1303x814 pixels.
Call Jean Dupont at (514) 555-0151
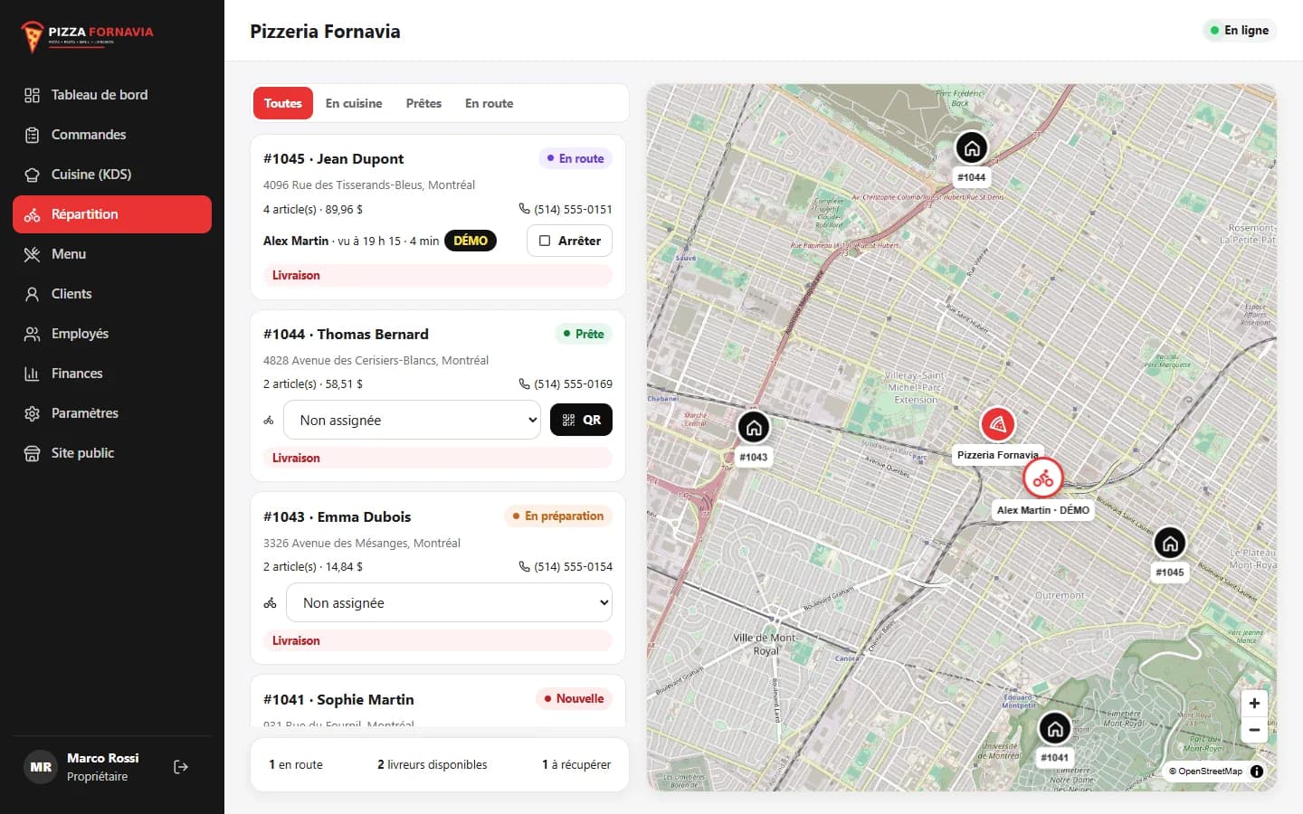click(x=566, y=209)
